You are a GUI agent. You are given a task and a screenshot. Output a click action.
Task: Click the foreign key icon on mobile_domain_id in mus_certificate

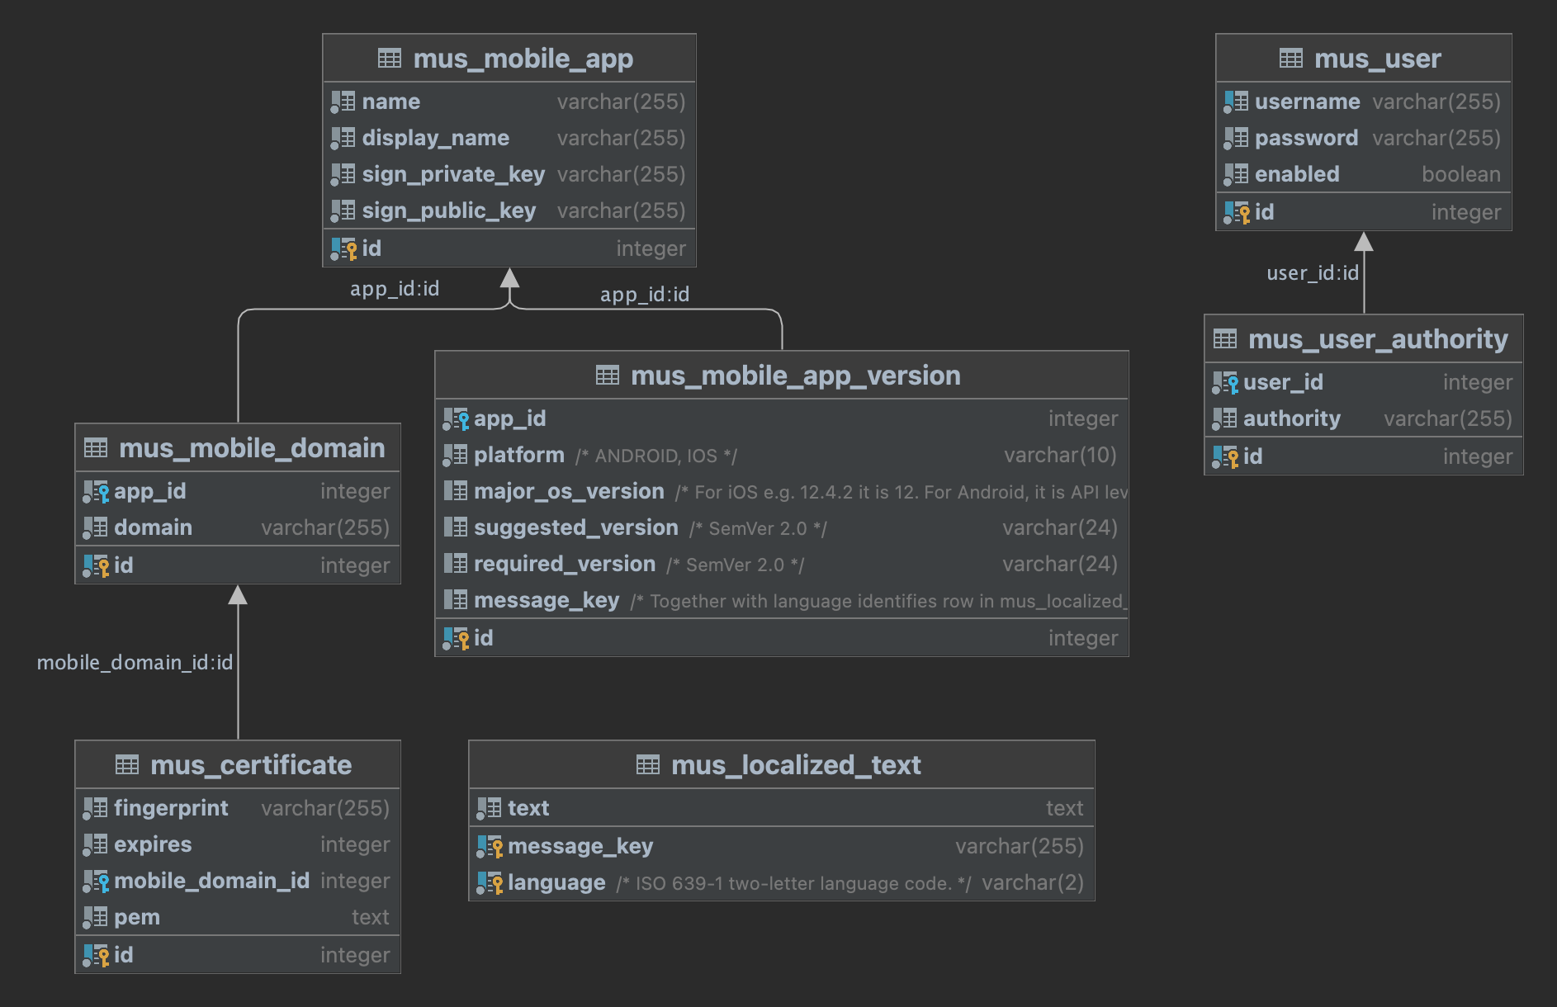pos(96,880)
